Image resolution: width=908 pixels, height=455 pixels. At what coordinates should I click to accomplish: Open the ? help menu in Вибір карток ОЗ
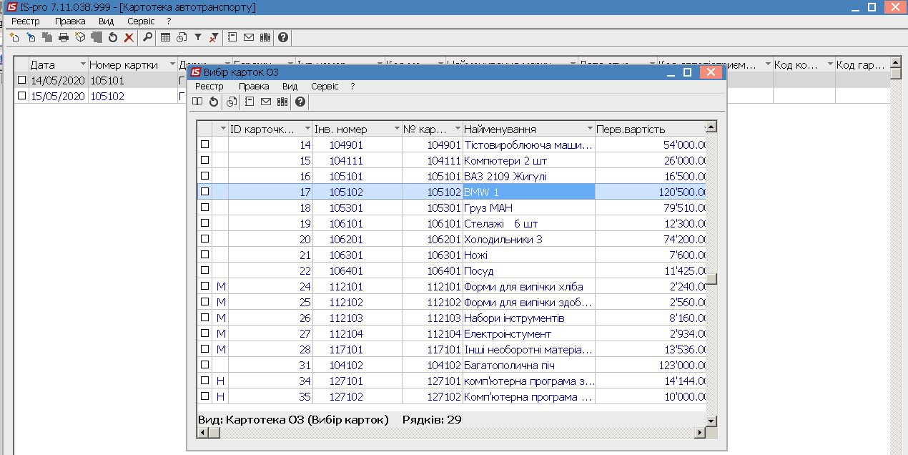352,86
